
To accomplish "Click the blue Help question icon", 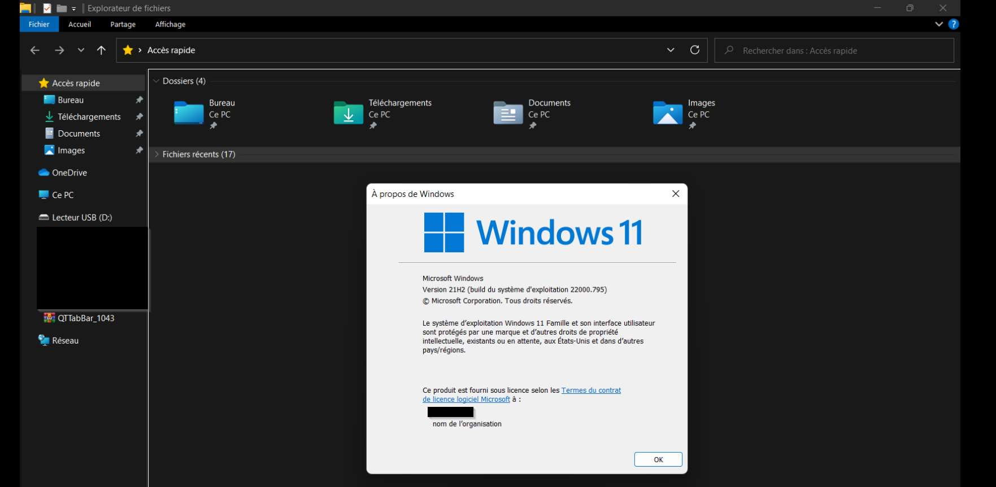I will pyautogui.click(x=954, y=24).
